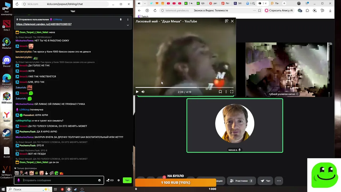341x192 pixels.
Task: Play the Ласковый май video
Action: pos(137,92)
